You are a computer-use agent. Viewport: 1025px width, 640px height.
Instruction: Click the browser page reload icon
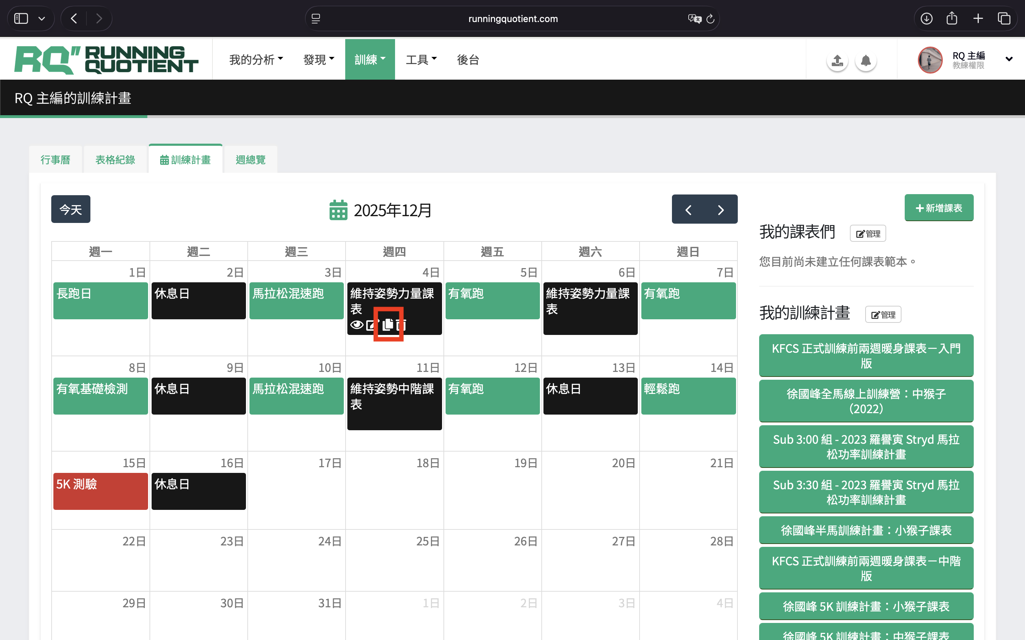[710, 18]
